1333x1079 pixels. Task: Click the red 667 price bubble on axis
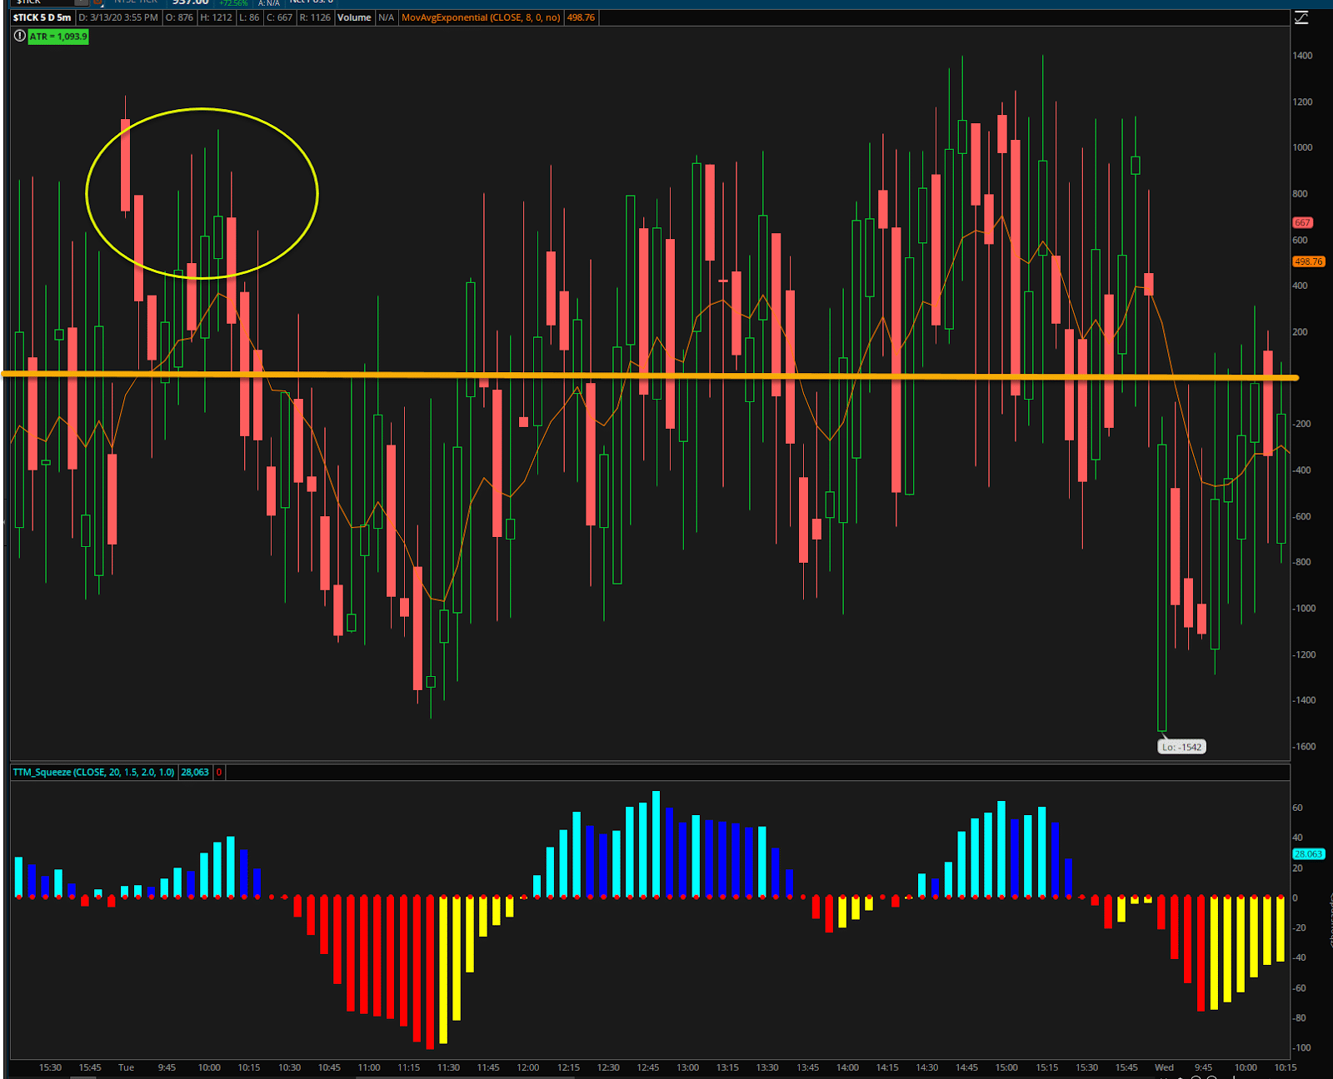[1302, 222]
